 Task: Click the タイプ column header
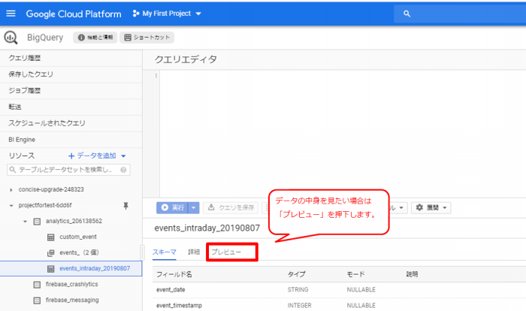coord(297,274)
